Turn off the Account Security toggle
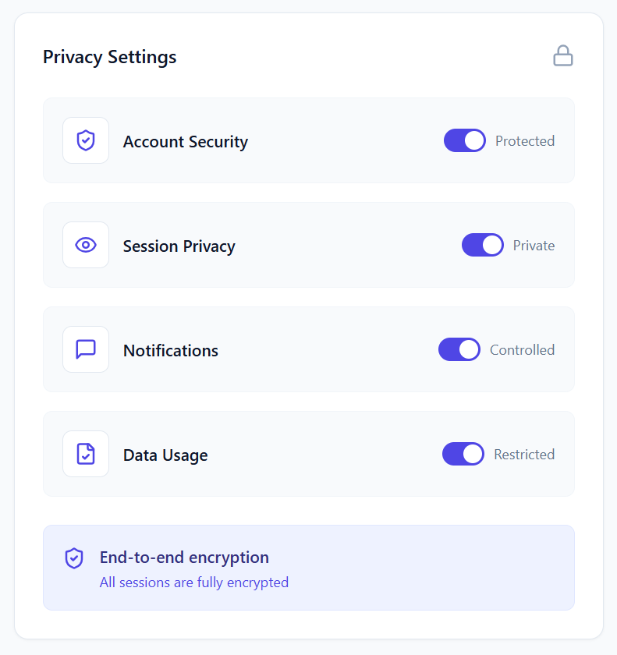Image resolution: width=617 pixels, height=655 pixels. pyautogui.click(x=465, y=140)
